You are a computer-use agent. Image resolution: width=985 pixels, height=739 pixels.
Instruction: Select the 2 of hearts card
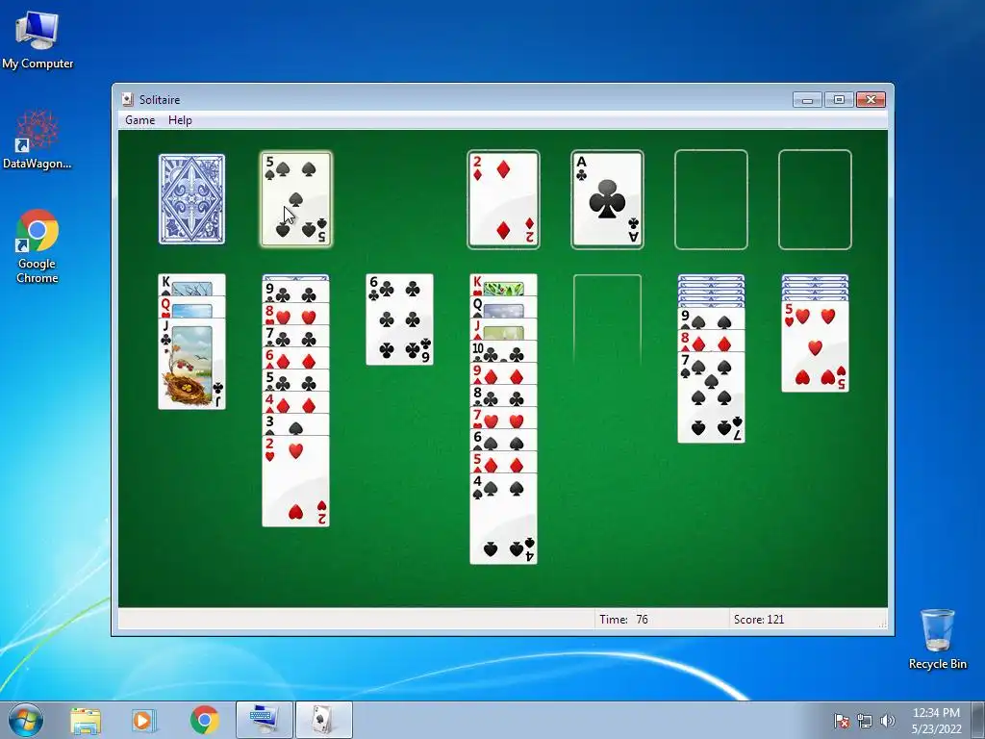pyautogui.click(x=296, y=481)
